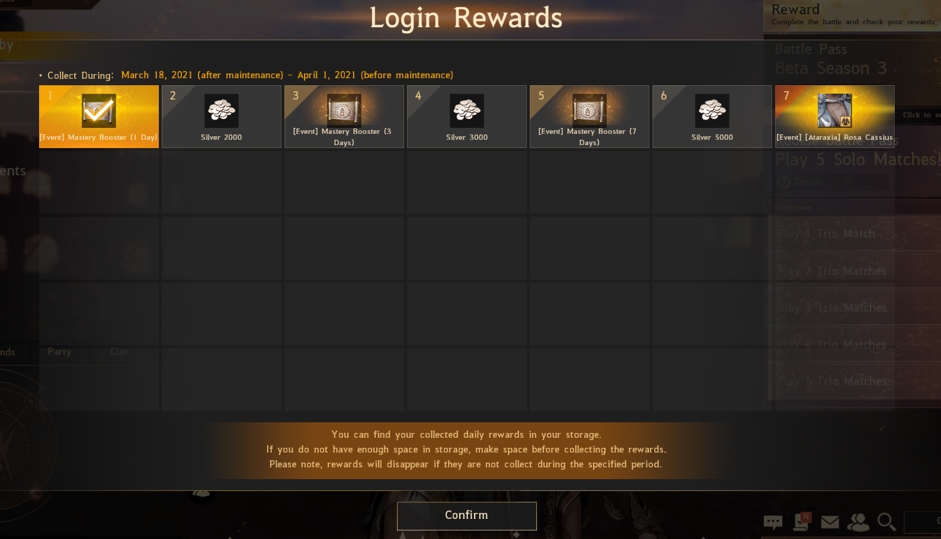Click the magnifying glass search icon

[x=886, y=522]
